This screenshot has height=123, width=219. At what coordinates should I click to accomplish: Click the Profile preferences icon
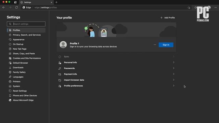pyautogui.click(x=60, y=86)
